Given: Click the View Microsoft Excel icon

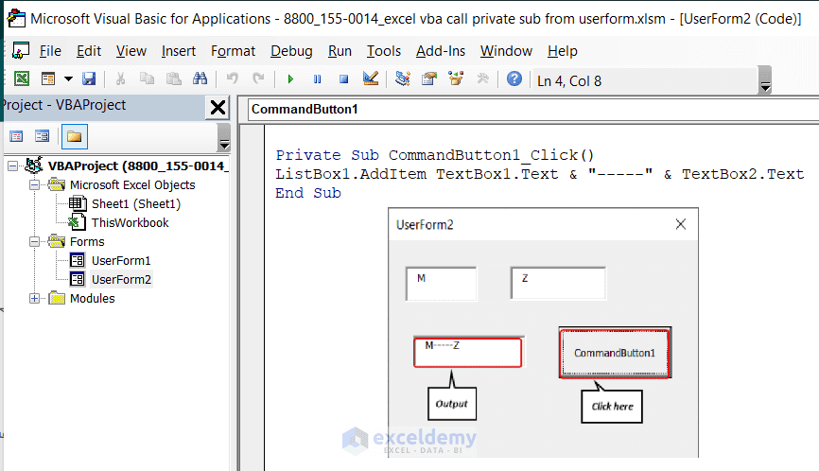Looking at the screenshot, I should pos(22,78).
